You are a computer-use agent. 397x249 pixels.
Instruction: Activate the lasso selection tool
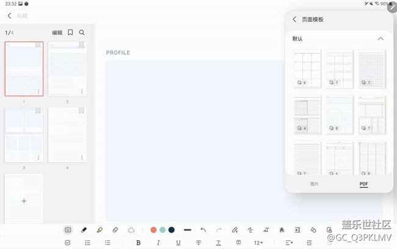click(131, 230)
